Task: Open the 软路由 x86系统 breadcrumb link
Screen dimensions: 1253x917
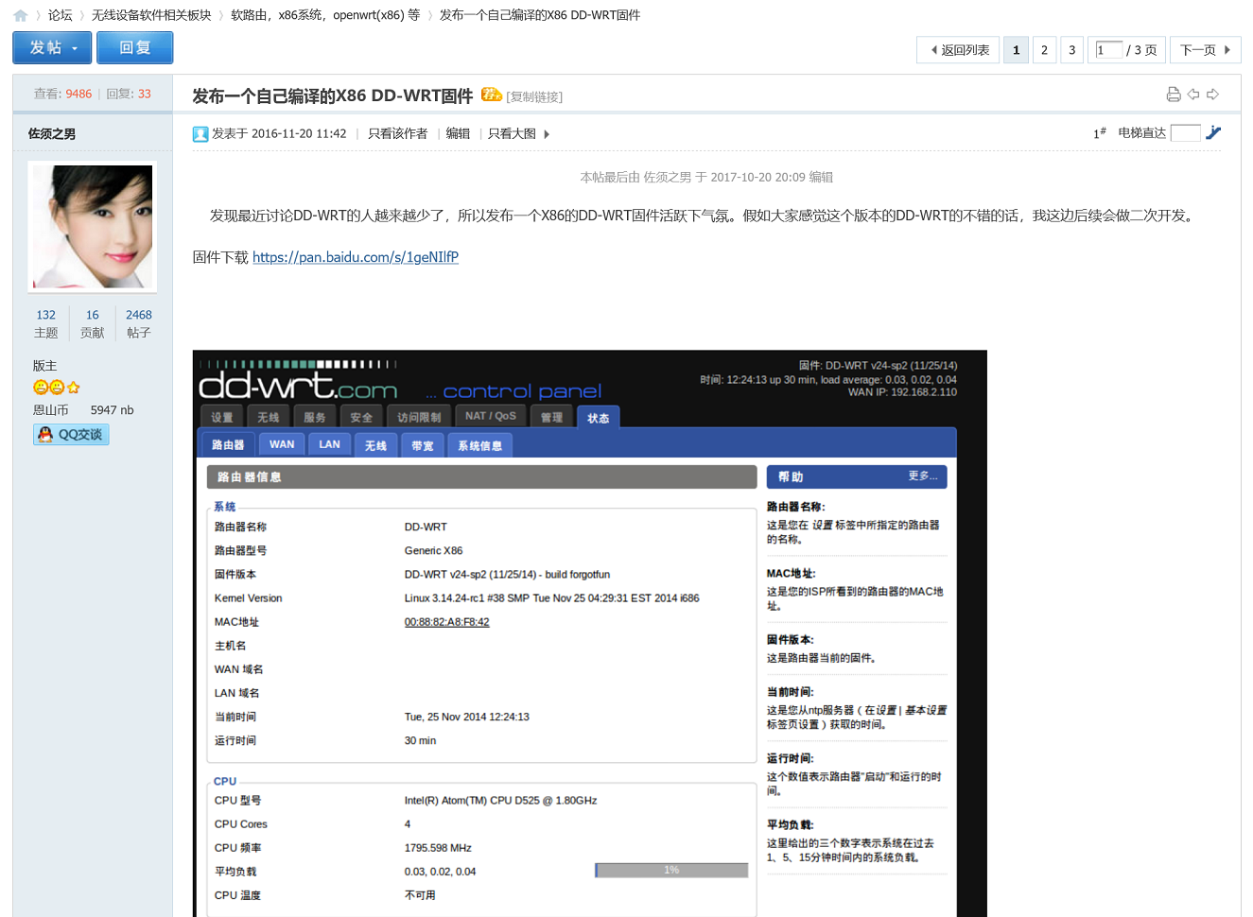Action: (x=325, y=15)
